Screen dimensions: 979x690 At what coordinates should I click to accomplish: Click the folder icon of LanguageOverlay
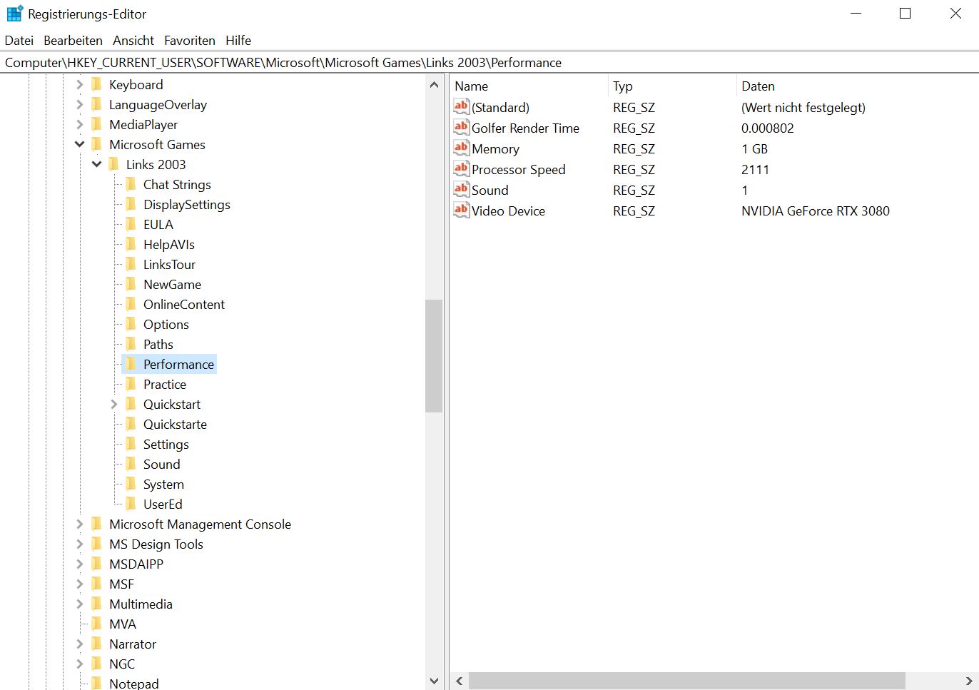tap(97, 104)
